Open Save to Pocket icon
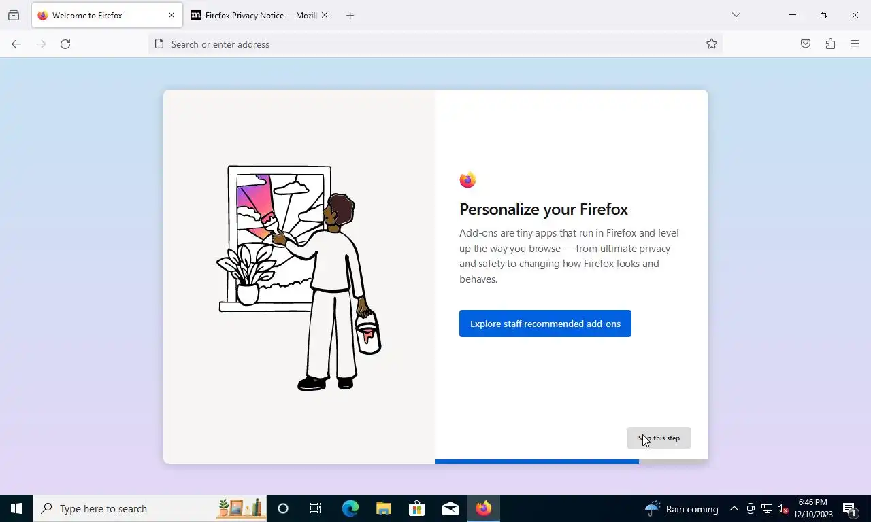 (806, 44)
